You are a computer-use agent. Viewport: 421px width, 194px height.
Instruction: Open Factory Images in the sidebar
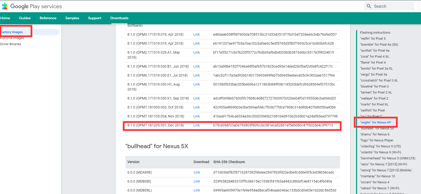pos(12,32)
